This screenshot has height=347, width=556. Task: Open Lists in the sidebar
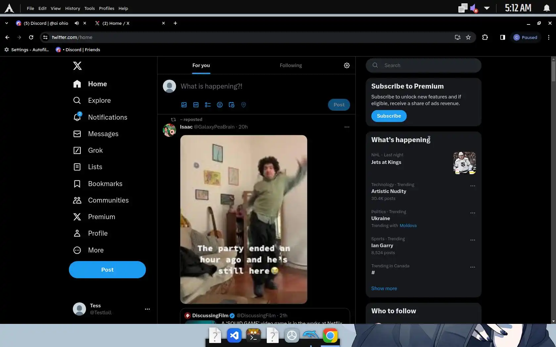88,167
